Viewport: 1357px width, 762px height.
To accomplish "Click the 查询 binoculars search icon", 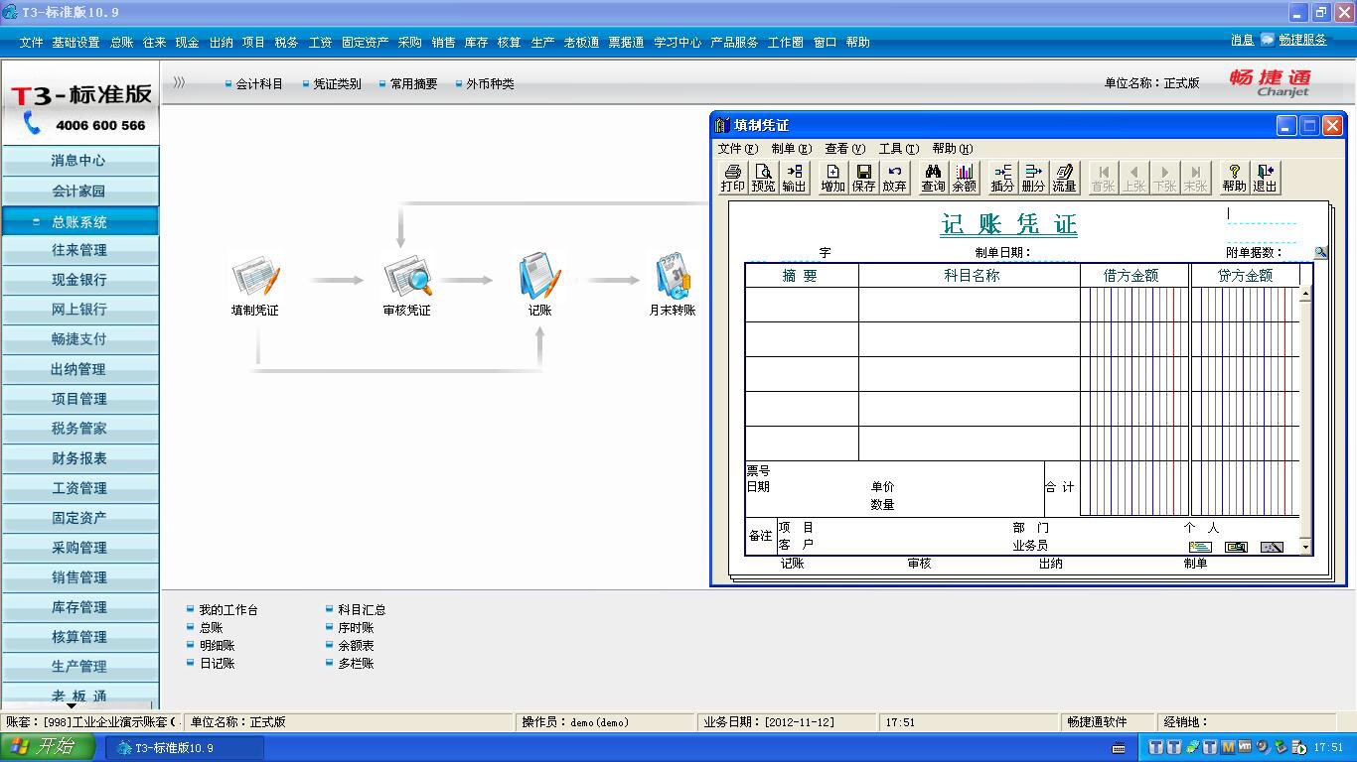I will click(933, 178).
